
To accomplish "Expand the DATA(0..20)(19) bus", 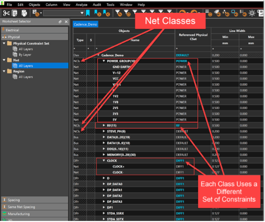I will tap(104, 137).
